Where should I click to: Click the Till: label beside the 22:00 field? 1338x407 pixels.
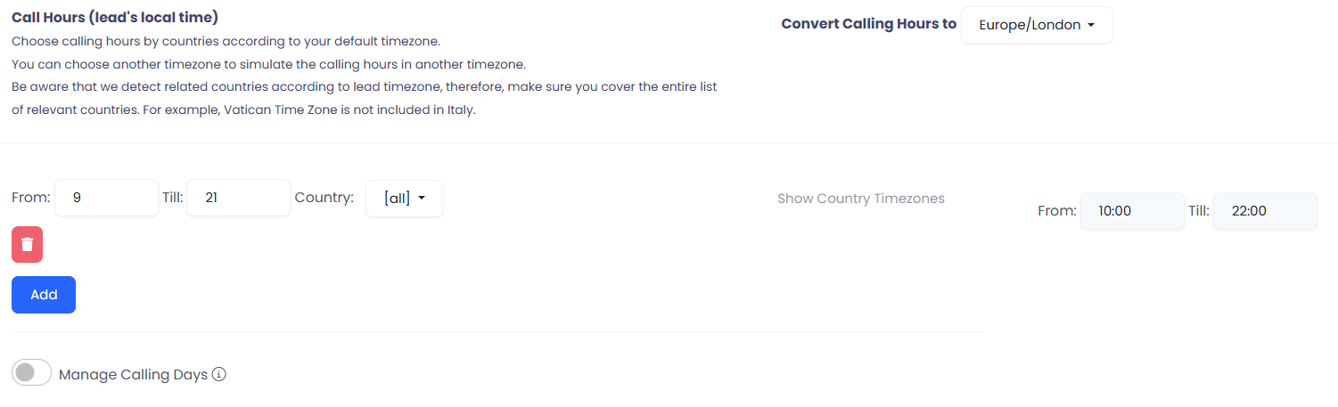[x=1199, y=211]
